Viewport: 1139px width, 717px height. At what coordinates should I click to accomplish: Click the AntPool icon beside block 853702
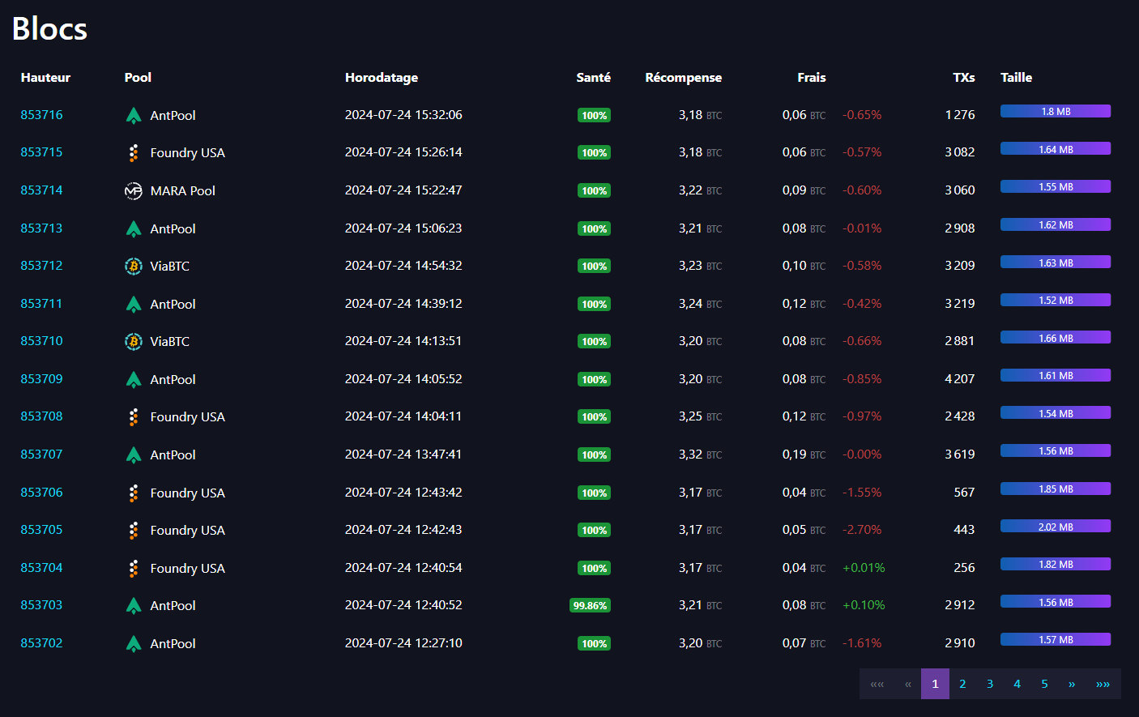point(134,643)
